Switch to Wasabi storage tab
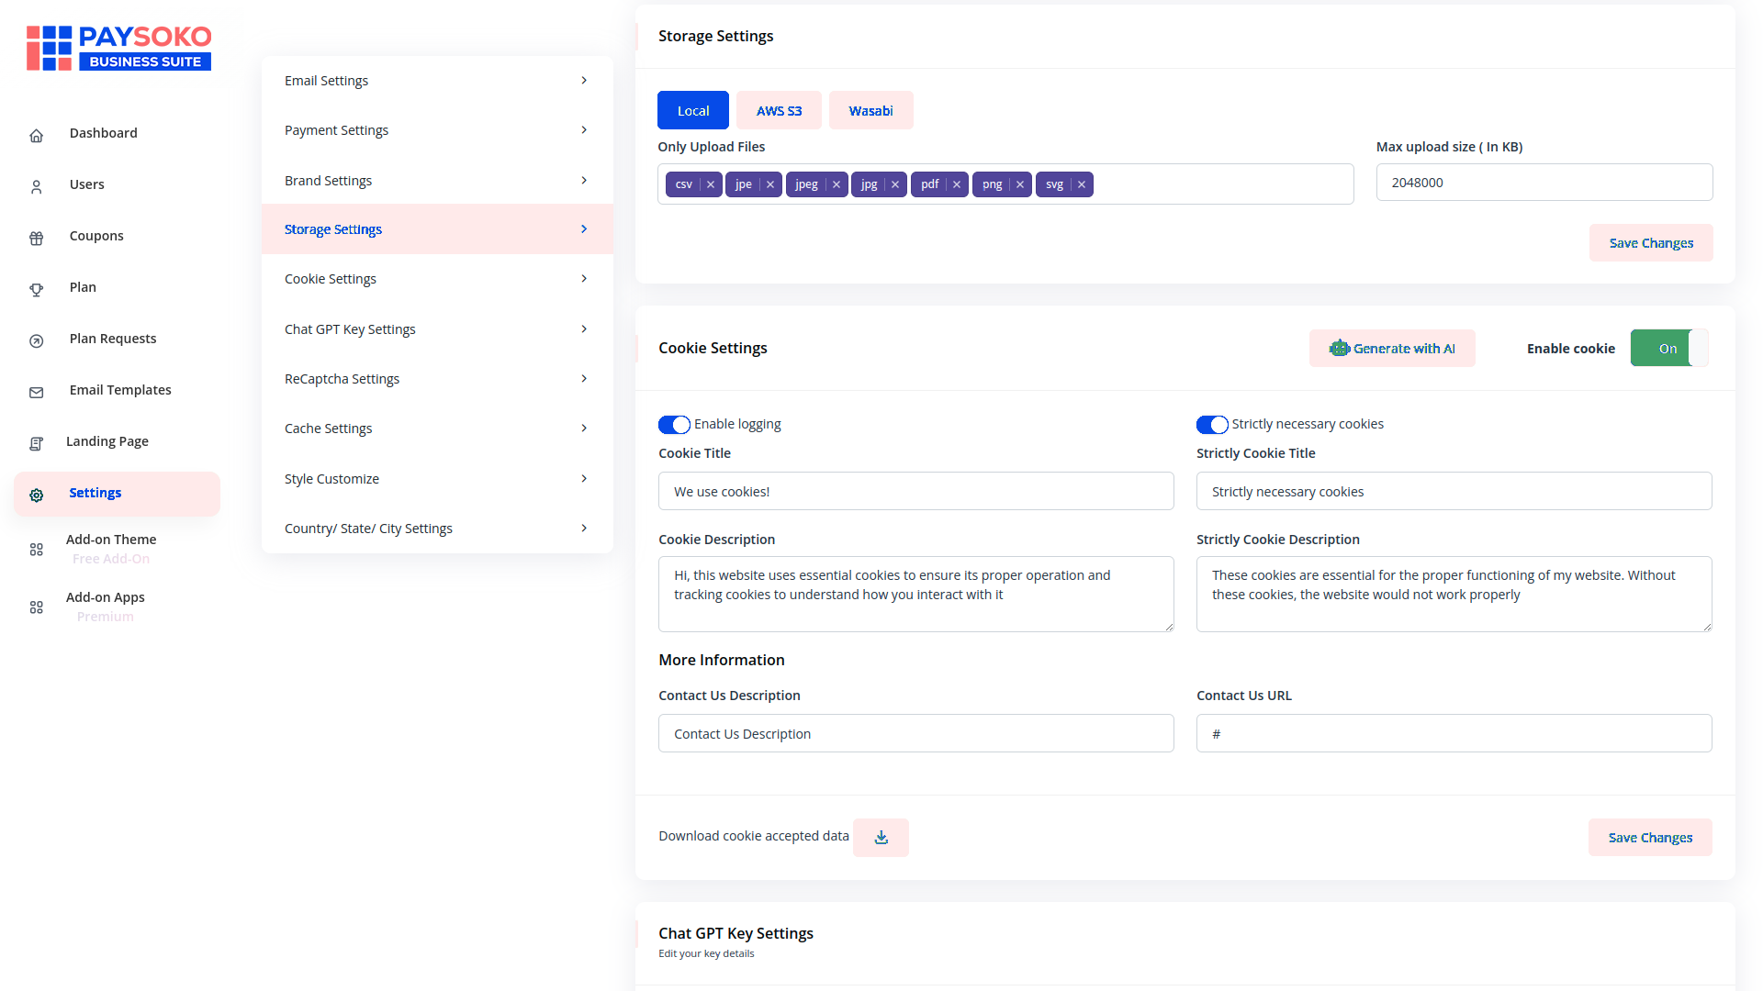This screenshot has height=991, width=1763. point(870,111)
